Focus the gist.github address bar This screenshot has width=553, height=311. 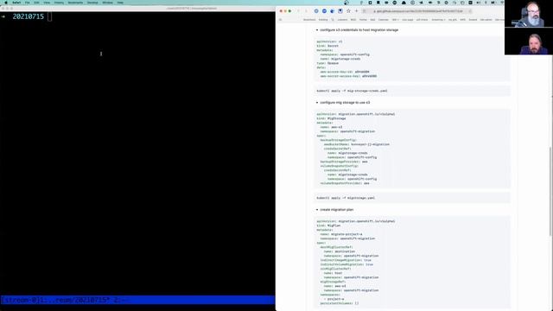point(418,11)
